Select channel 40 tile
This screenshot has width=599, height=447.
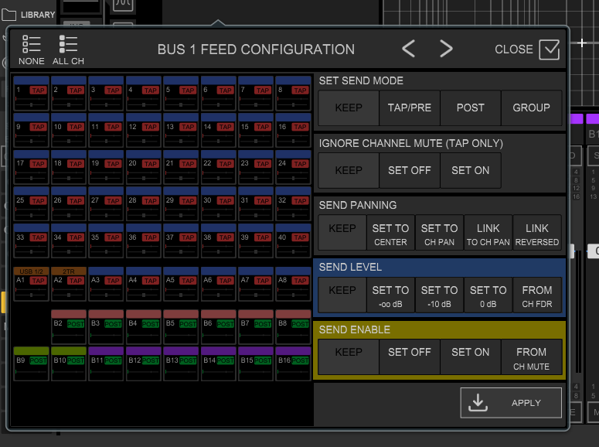tap(293, 241)
